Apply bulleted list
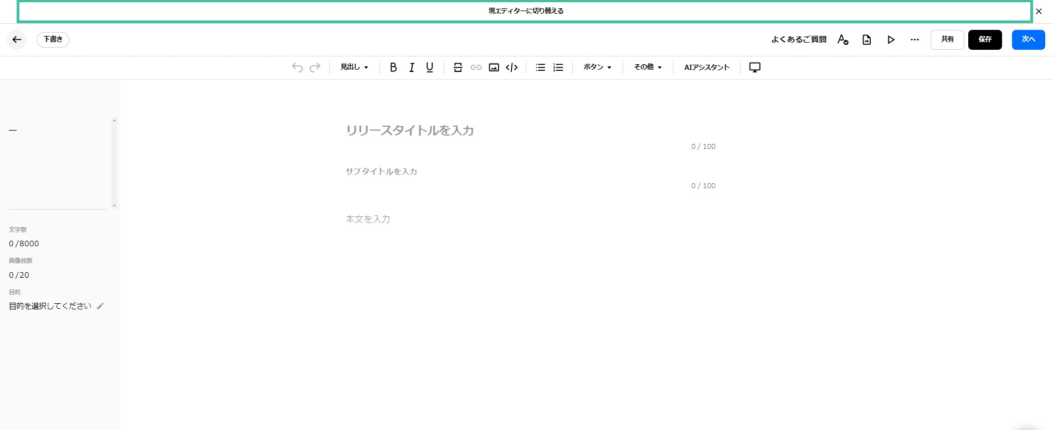 (x=541, y=67)
